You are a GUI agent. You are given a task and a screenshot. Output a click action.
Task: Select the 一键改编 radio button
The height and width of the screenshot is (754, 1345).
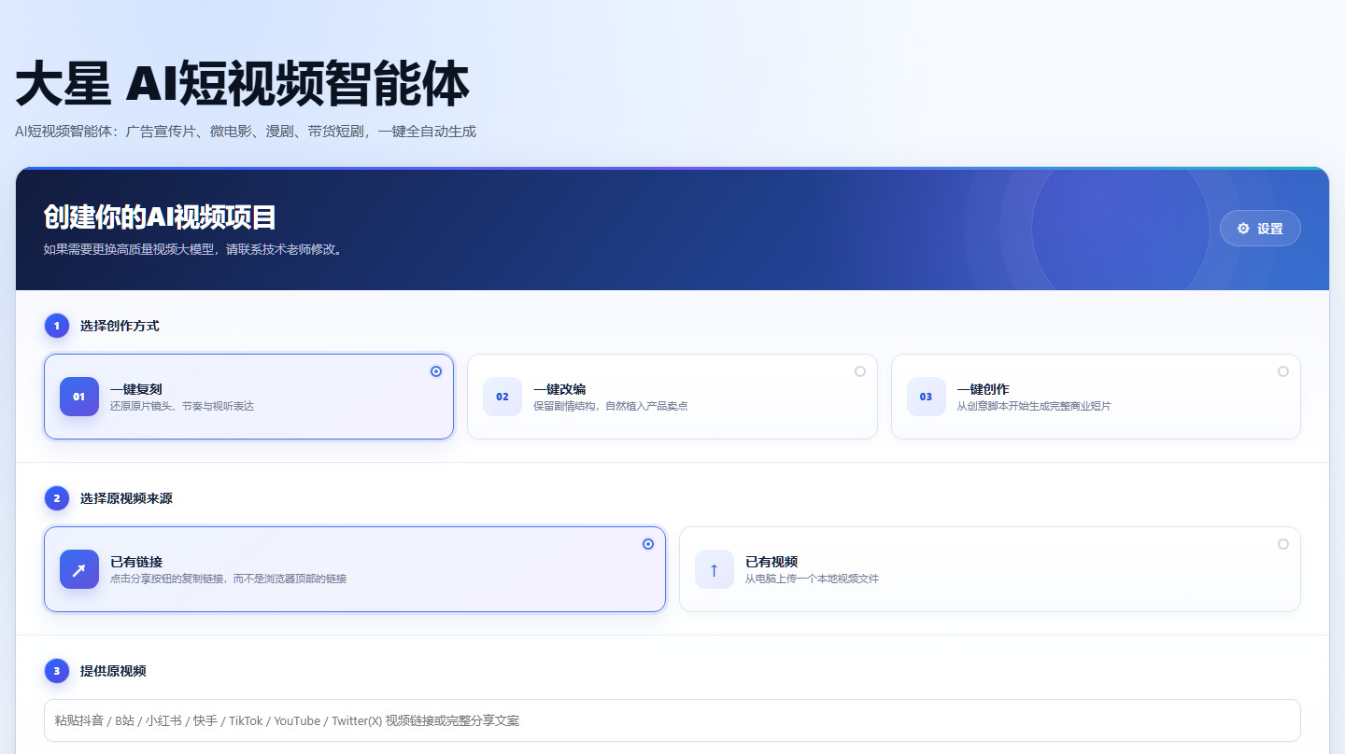tap(860, 371)
